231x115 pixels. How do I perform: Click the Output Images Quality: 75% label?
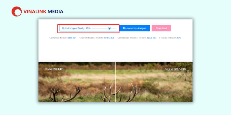[76, 28]
